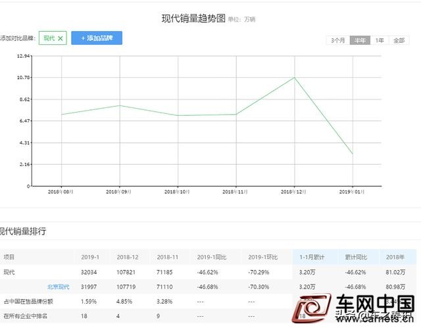Select the 3个月 time range tab
The image size is (421, 330).
point(337,40)
